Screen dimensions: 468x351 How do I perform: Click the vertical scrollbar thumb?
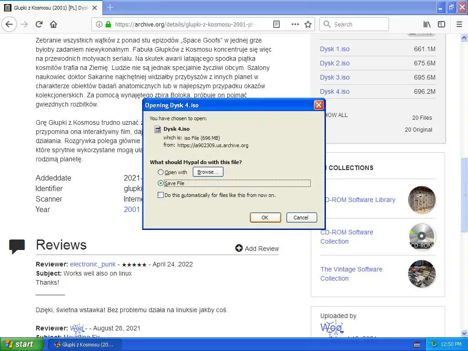pyautogui.click(x=464, y=195)
